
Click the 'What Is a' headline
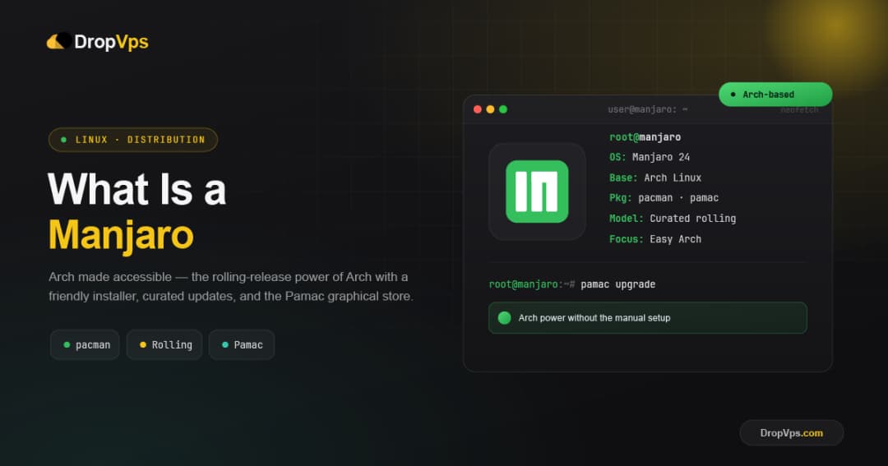[x=137, y=189]
